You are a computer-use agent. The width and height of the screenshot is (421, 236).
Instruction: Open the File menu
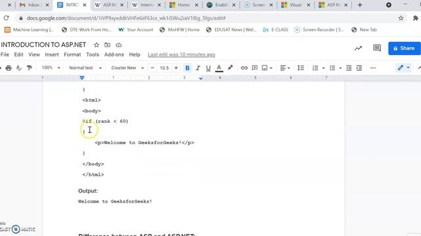click(5, 54)
